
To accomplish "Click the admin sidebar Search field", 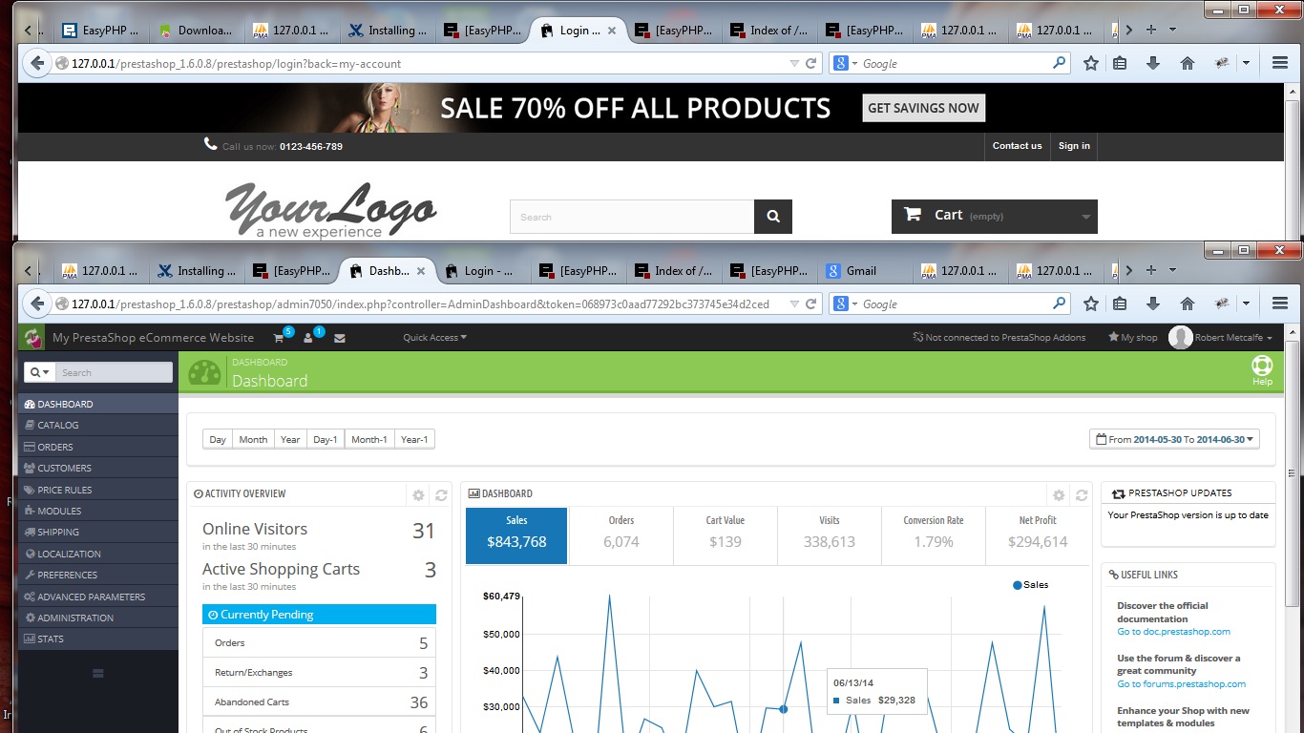I will [115, 372].
